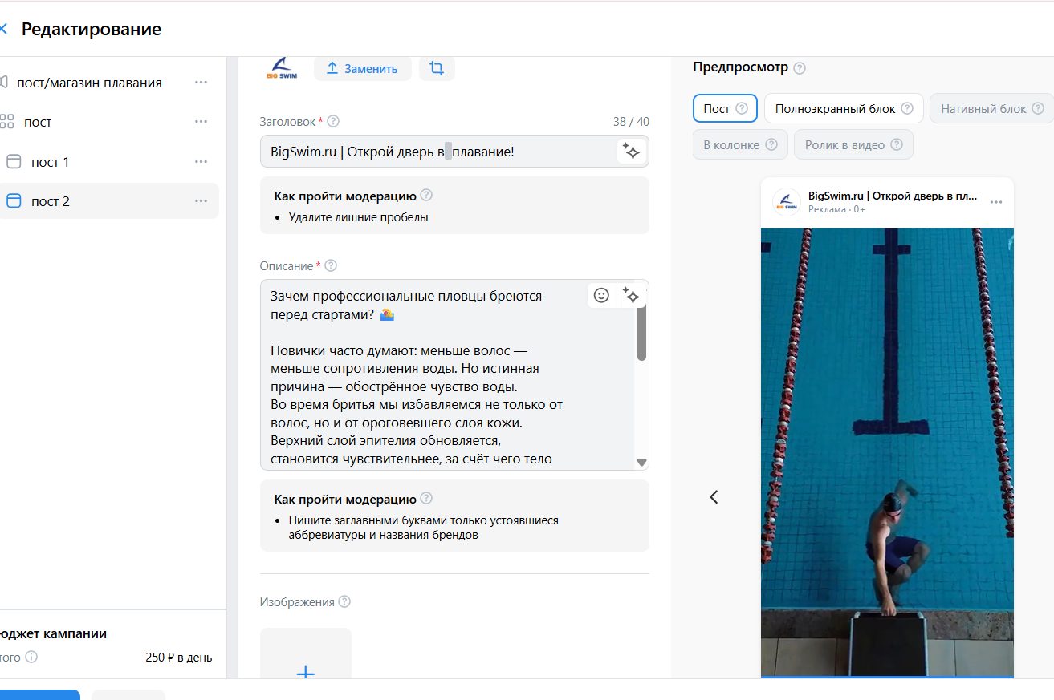The image size is (1054, 700).
Task: Select пост 1 in the sidebar
Action: click(50, 162)
